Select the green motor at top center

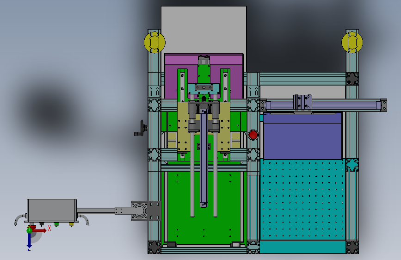(204, 73)
